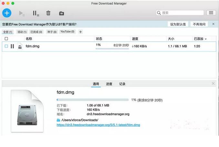219x147 pixels.
Task: Pause the fdm.dmg download in row
Action: tap(12, 46)
